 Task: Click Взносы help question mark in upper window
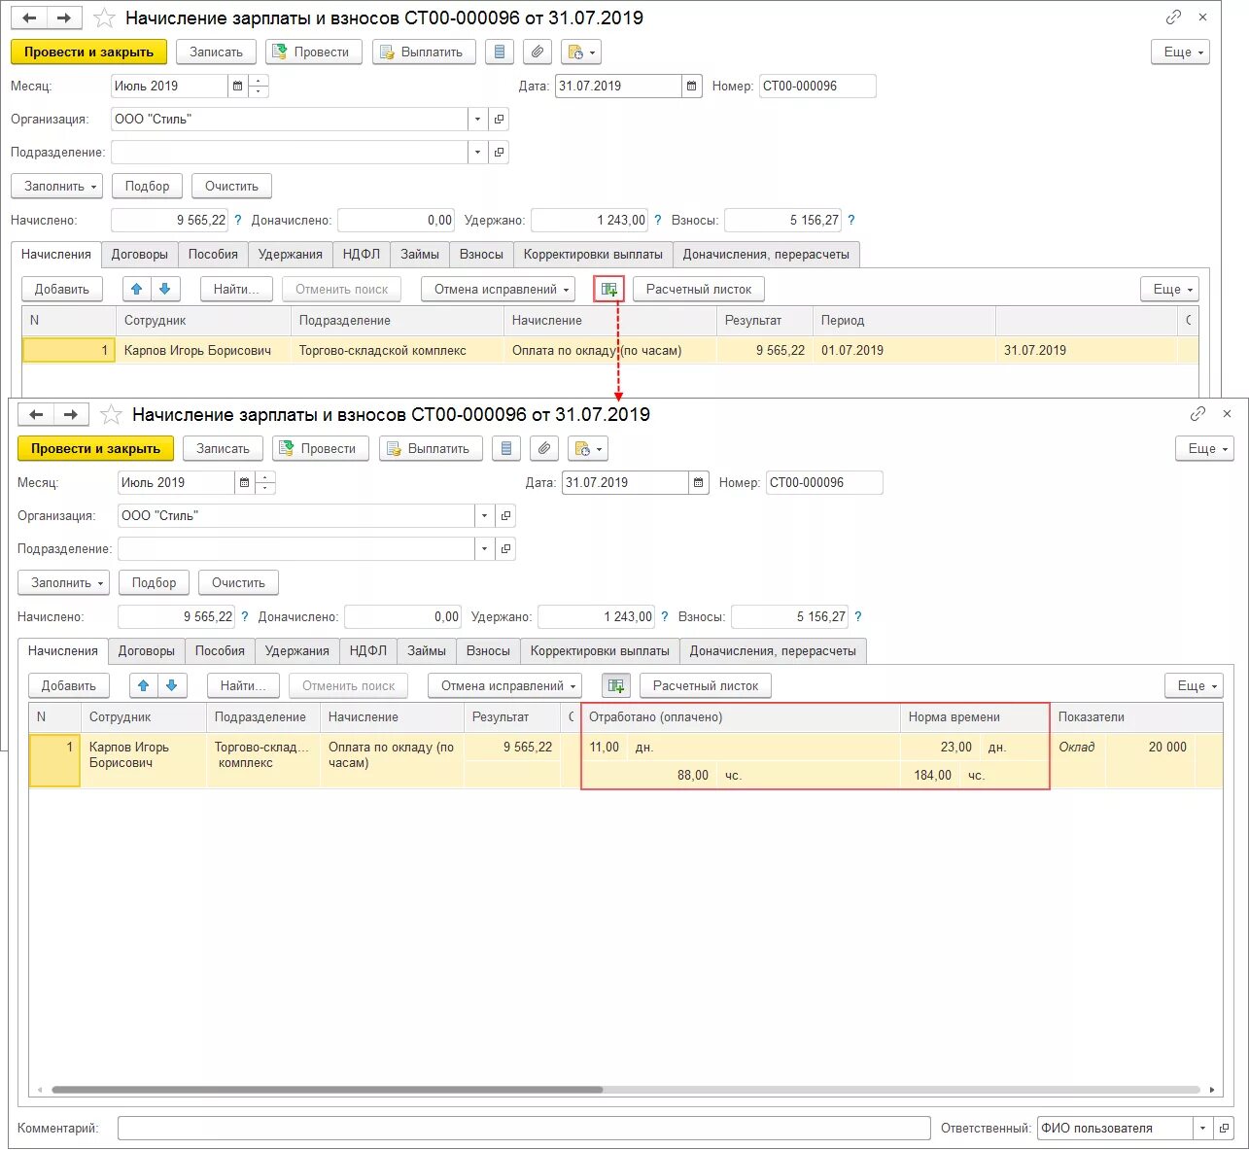[x=851, y=220]
